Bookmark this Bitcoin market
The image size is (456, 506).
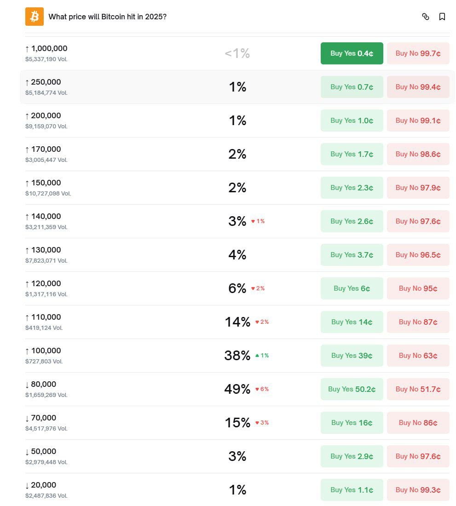click(442, 17)
